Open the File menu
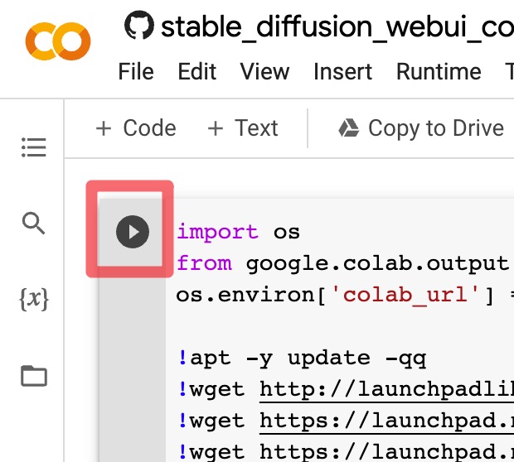 (136, 71)
